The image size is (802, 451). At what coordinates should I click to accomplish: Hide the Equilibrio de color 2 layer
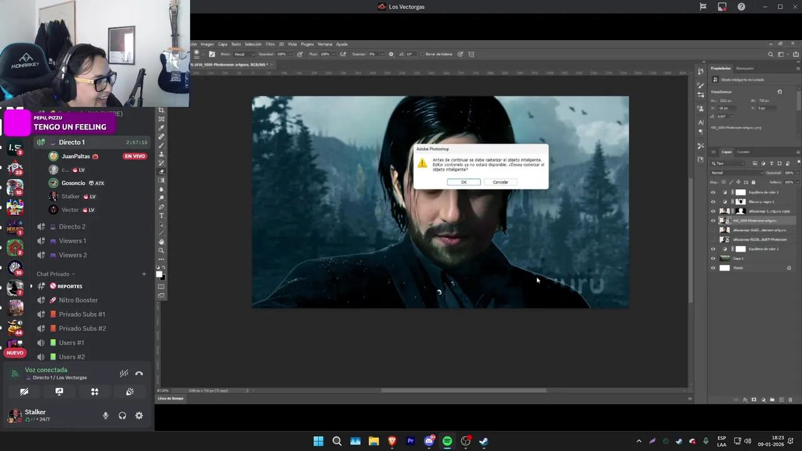pyautogui.click(x=713, y=249)
